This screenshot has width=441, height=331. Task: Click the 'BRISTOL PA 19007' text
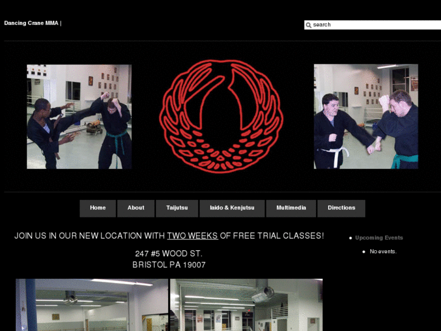[169, 265]
